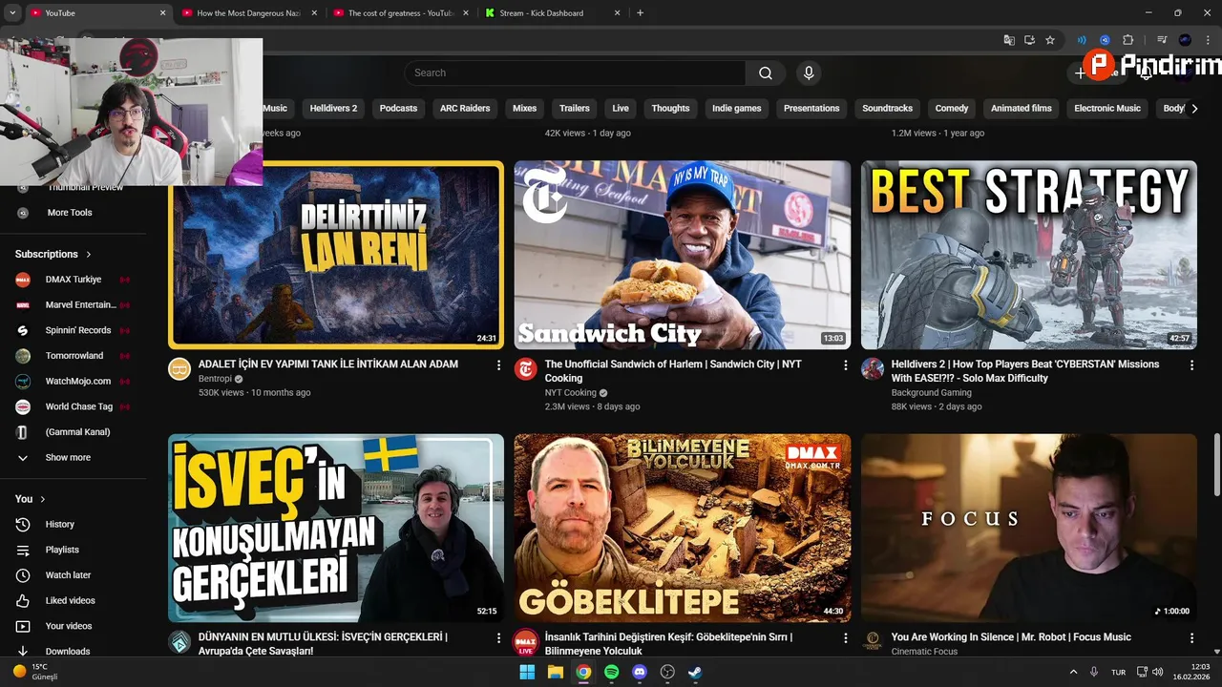Click the install app icon in address bar
Image resolution: width=1222 pixels, height=687 pixels.
click(x=1029, y=40)
